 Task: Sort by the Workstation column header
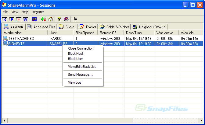click(25, 33)
